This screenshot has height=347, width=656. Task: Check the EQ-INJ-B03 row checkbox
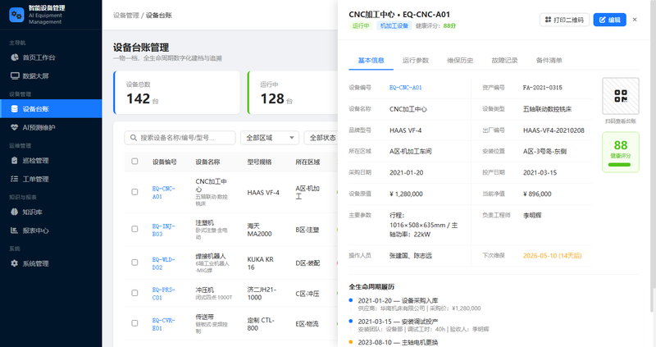coord(134,229)
